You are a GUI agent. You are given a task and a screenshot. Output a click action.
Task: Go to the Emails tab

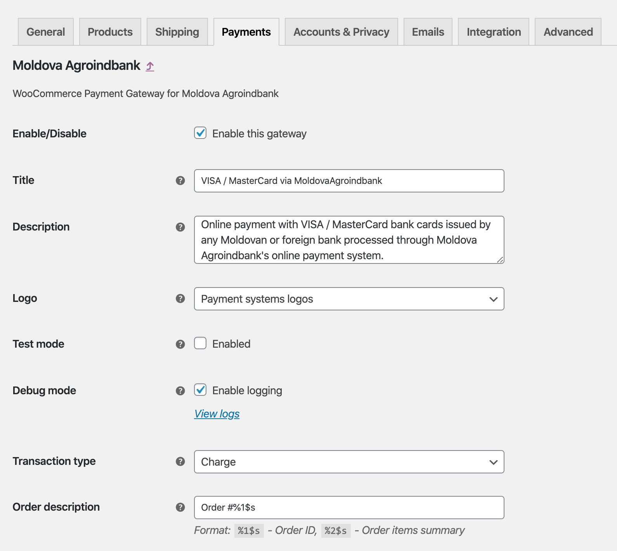coord(428,32)
